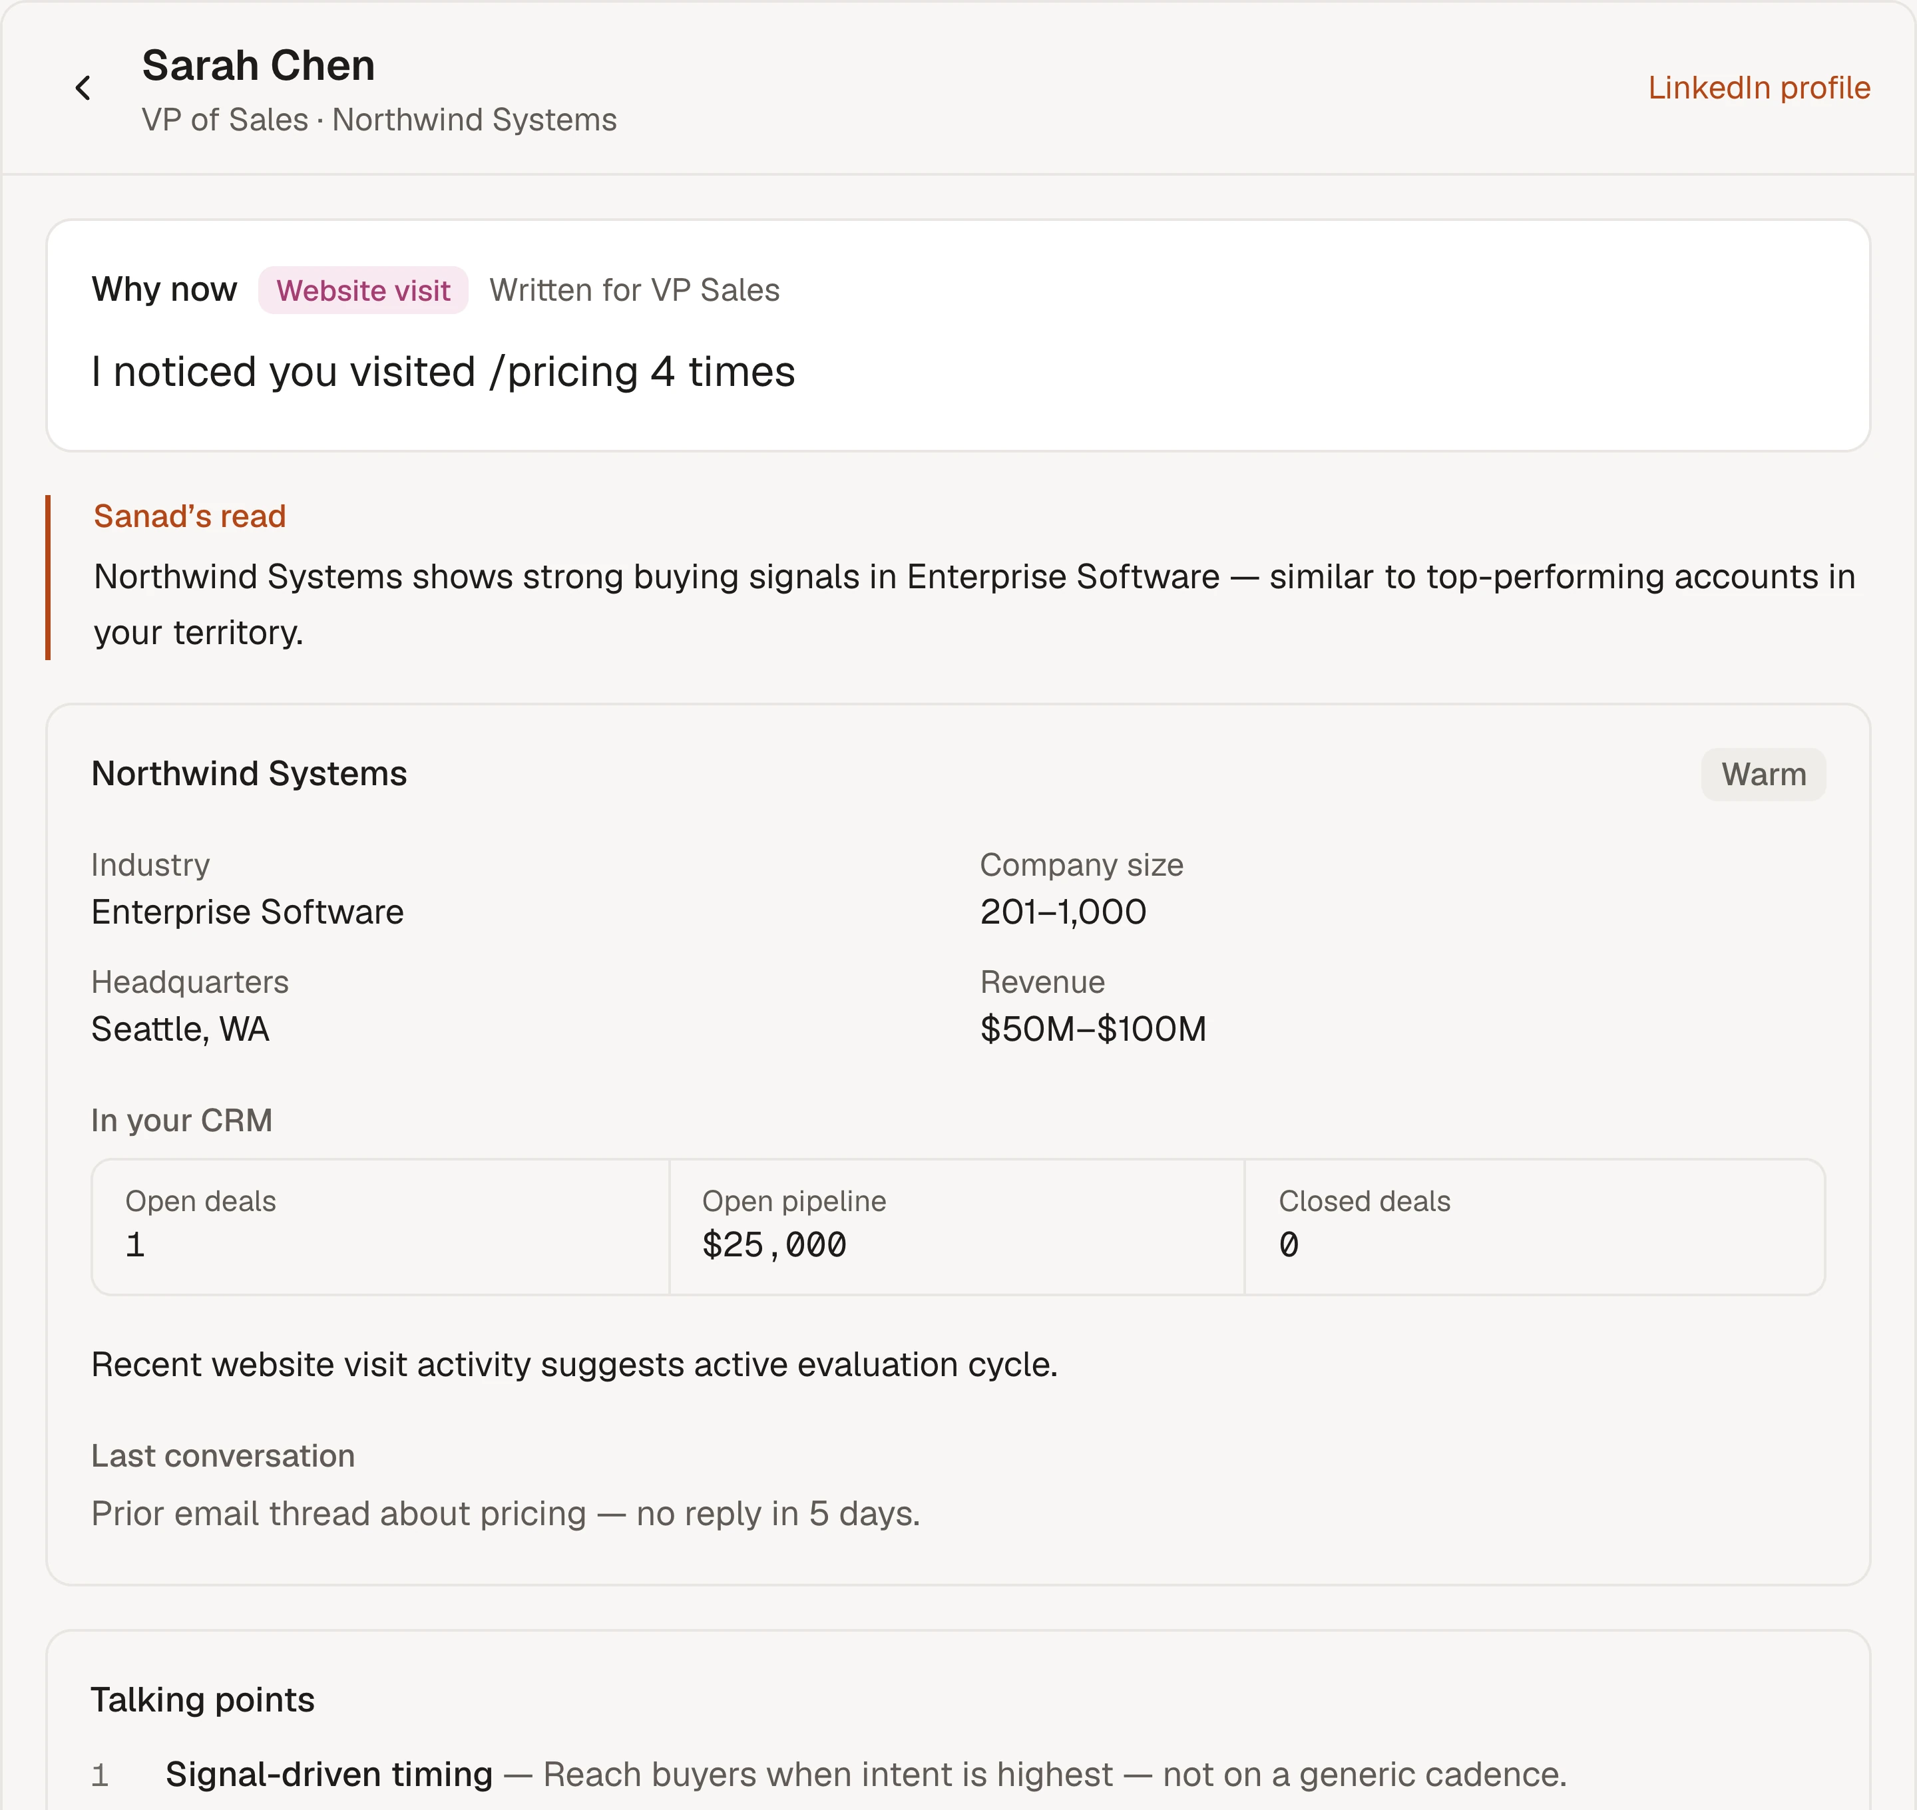Click the Northwind Systems card title
This screenshot has height=1810, width=1917.
tap(249, 774)
